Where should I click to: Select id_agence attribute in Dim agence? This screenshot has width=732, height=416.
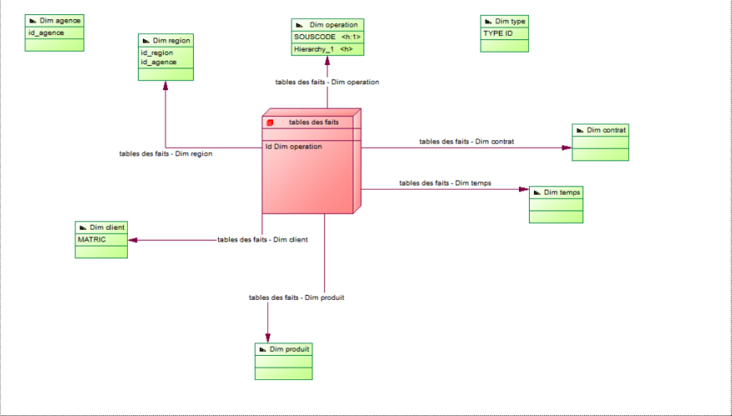pos(46,33)
